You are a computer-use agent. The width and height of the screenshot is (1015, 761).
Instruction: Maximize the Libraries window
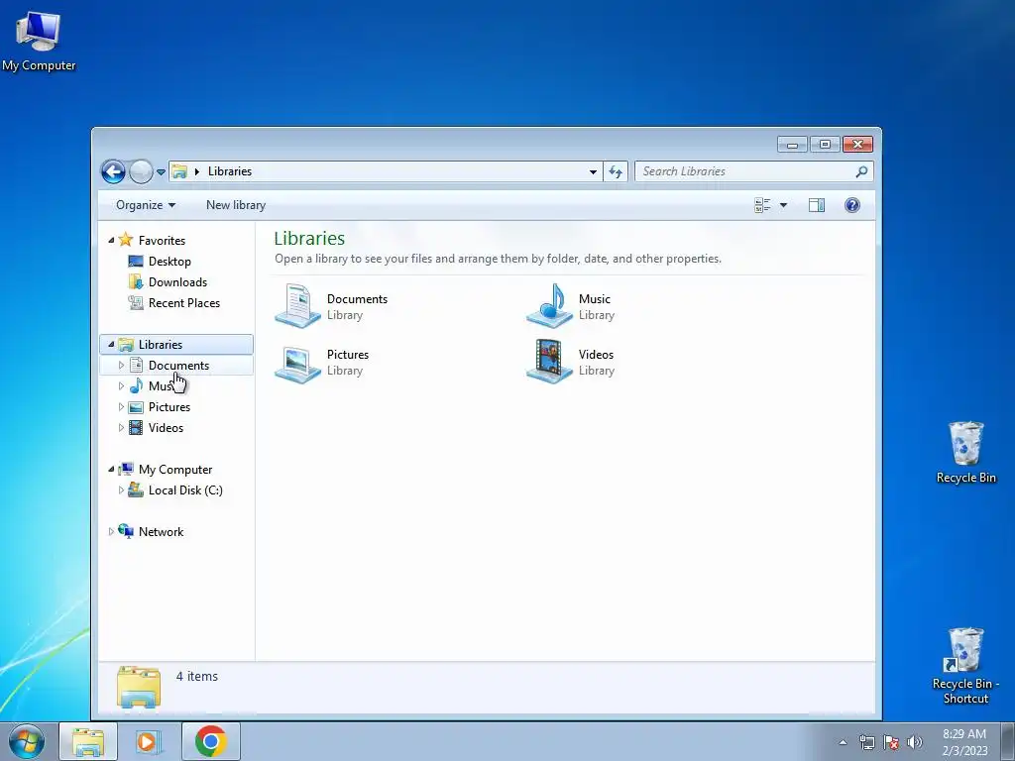[x=825, y=145]
